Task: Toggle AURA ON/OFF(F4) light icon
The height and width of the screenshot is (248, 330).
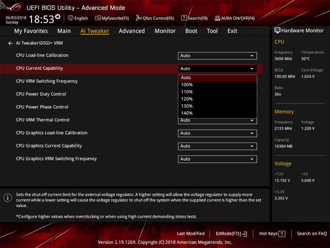Action: (217, 18)
